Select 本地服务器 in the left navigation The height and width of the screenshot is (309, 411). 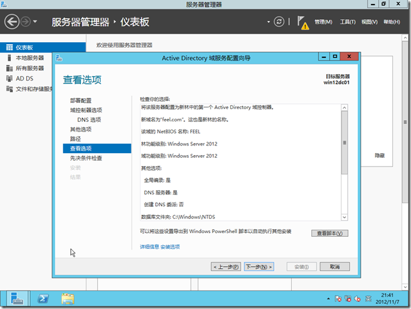coord(29,57)
